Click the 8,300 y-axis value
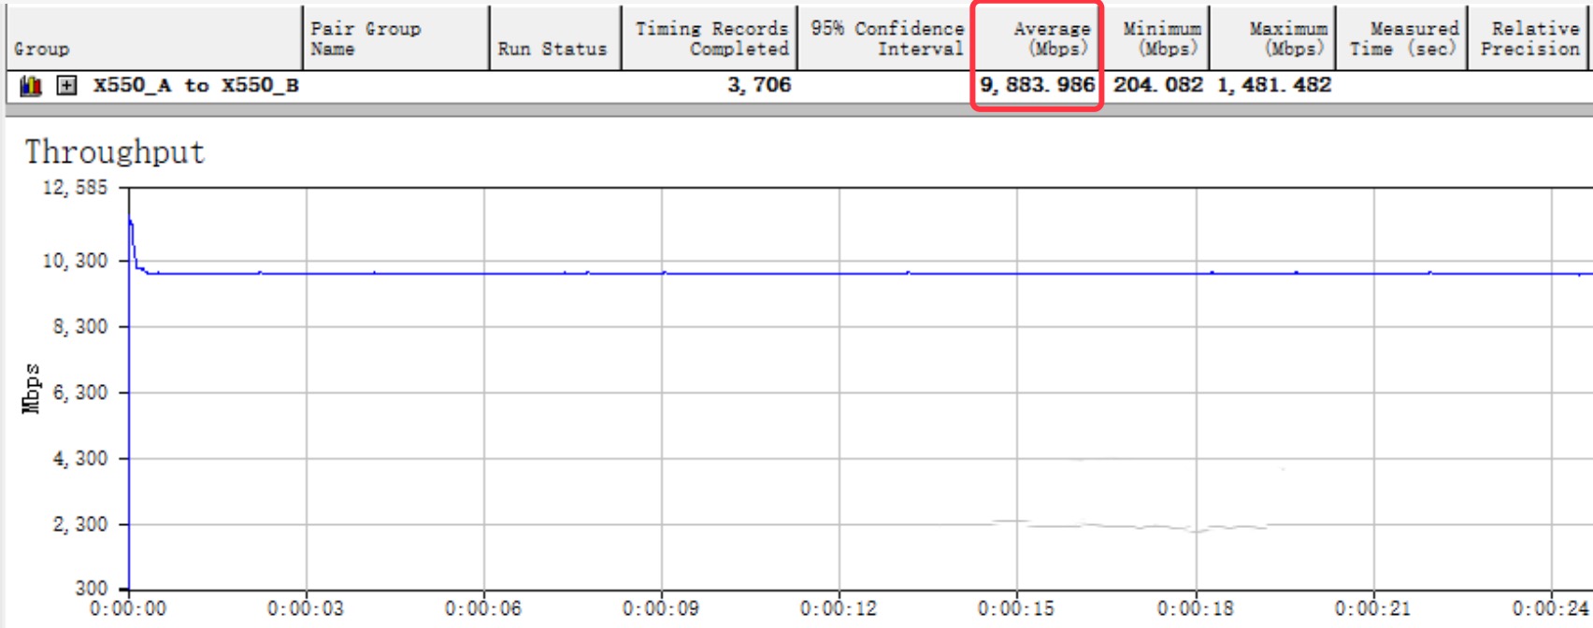Screen dimensions: 1593x628 [x=80, y=327]
